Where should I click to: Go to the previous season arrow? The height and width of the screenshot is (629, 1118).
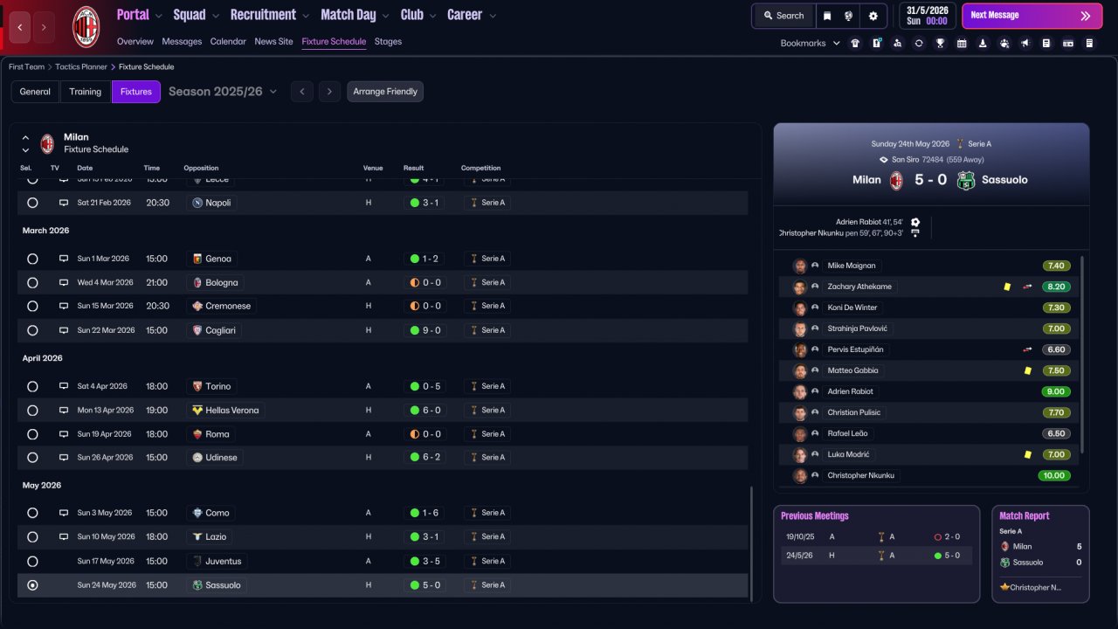point(302,92)
